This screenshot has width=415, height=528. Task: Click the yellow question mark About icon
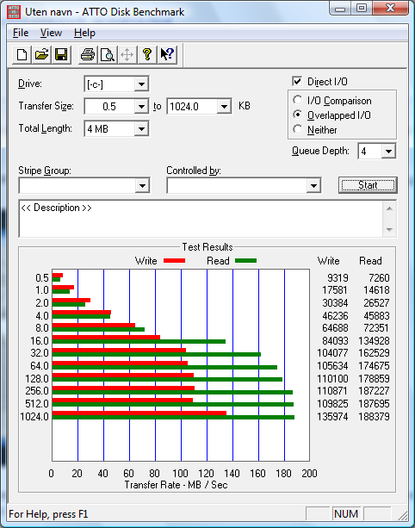147,54
